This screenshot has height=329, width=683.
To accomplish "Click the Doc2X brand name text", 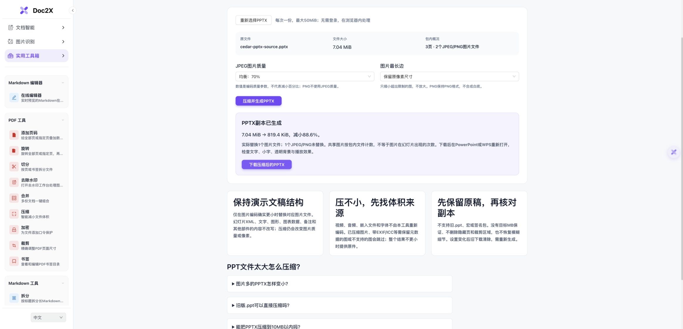I will 43,11.
